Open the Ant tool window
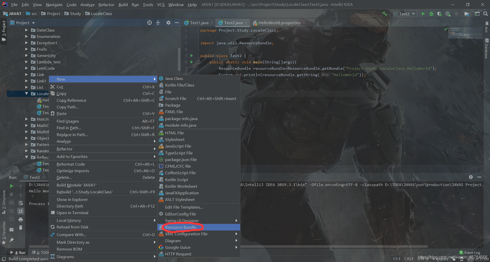This screenshot has height=262, width=490. (x=487, y=27)
